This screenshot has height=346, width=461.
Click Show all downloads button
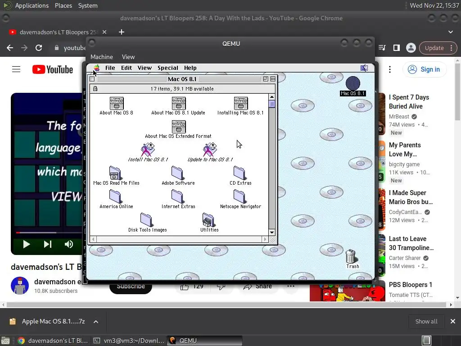tap(426, 321)
